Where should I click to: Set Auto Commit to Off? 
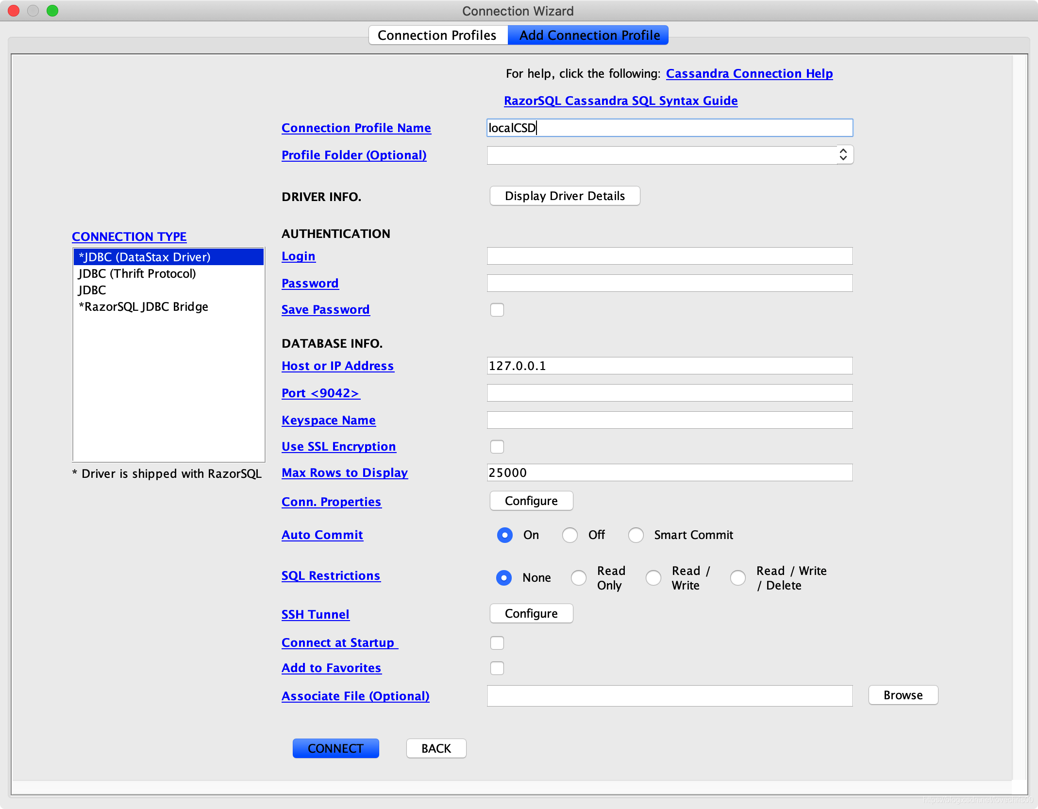point(570,535)
